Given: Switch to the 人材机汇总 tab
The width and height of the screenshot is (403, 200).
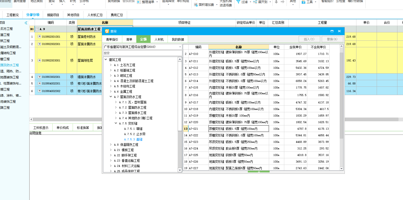Looking at the screenshot, I should click(x=95, y=15).
